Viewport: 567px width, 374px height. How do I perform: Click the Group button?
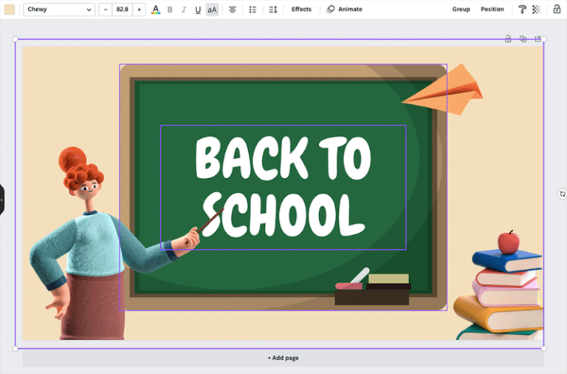coord(461,10)
